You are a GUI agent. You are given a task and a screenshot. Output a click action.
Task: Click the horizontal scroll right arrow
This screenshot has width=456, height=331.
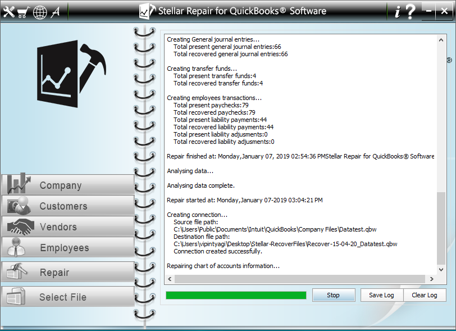point(431,279)
